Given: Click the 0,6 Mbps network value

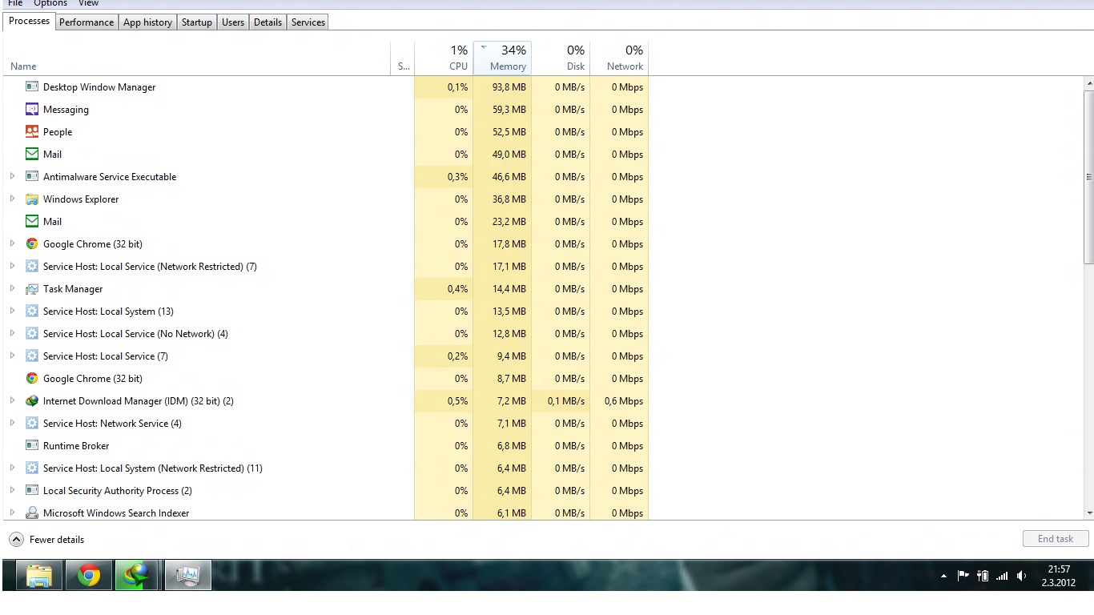Looking at the screenshot, I should (624, 400).
